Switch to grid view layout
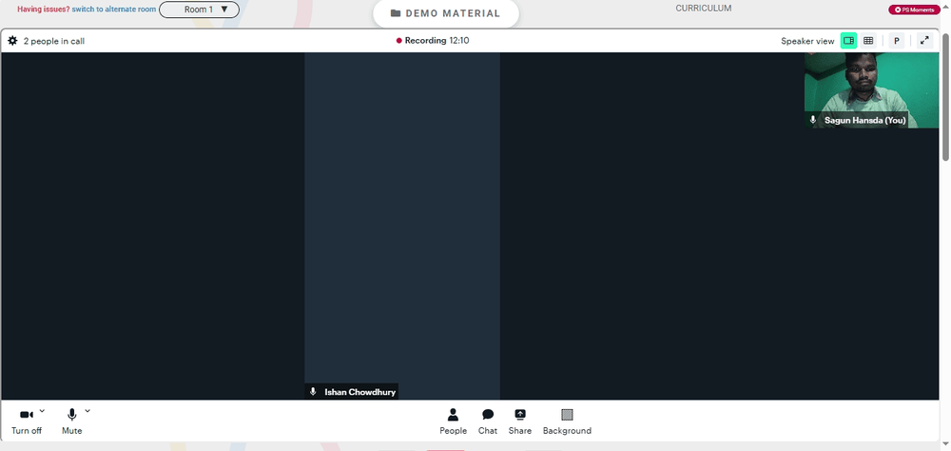This screenshot has height=451, width=951. coord(868,41)
